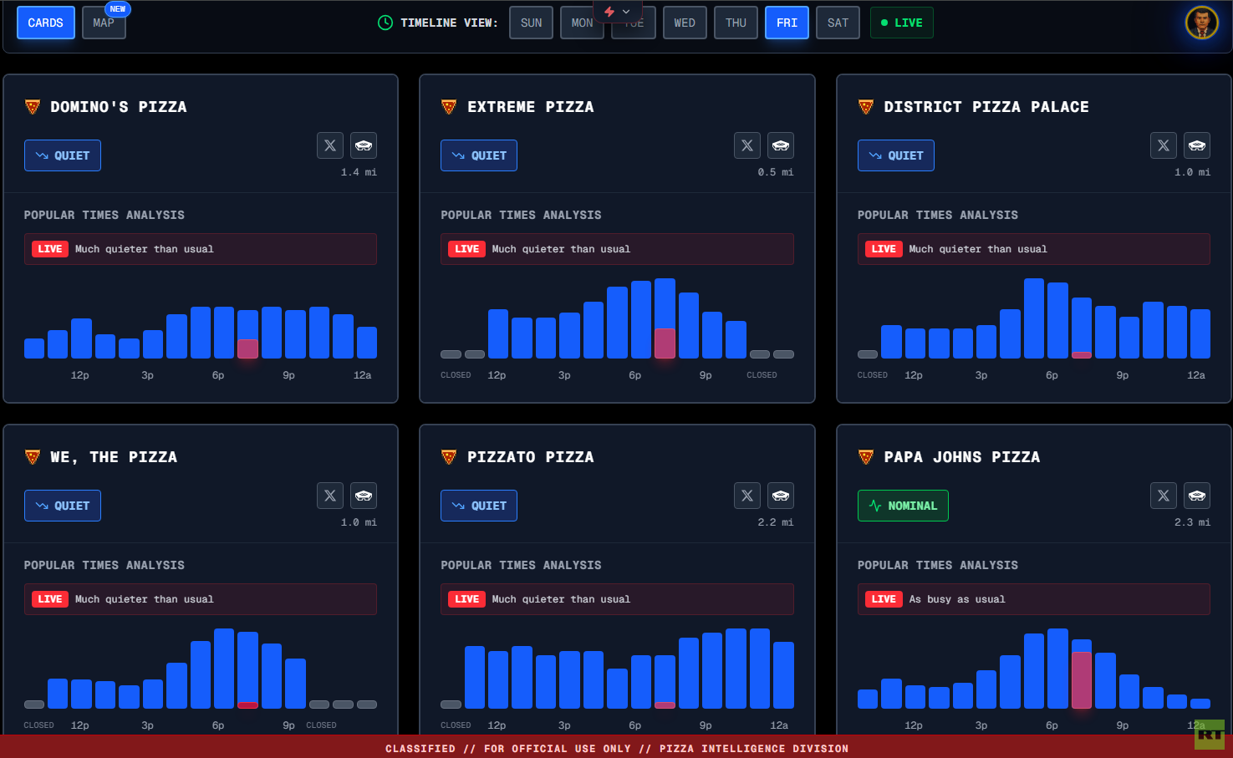Share Domino's Pizza on X
1233x758 pixels.
[330, 145]
